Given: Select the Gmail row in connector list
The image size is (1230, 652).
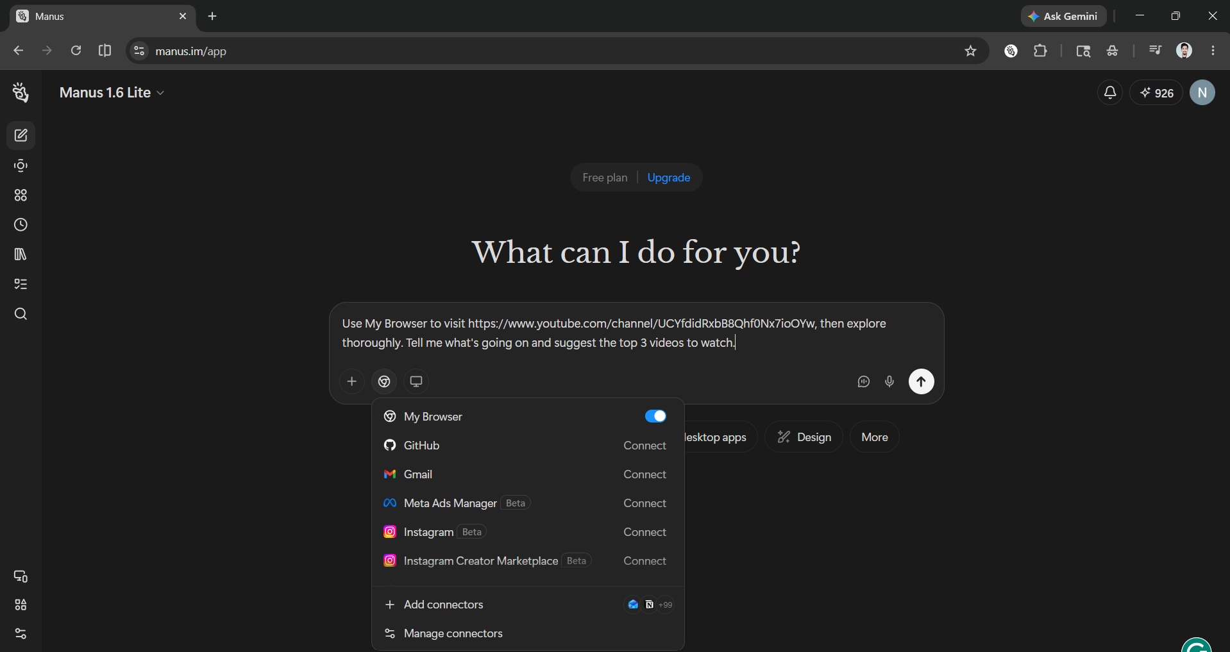Looking at the screenshot, I should (528, 474).
